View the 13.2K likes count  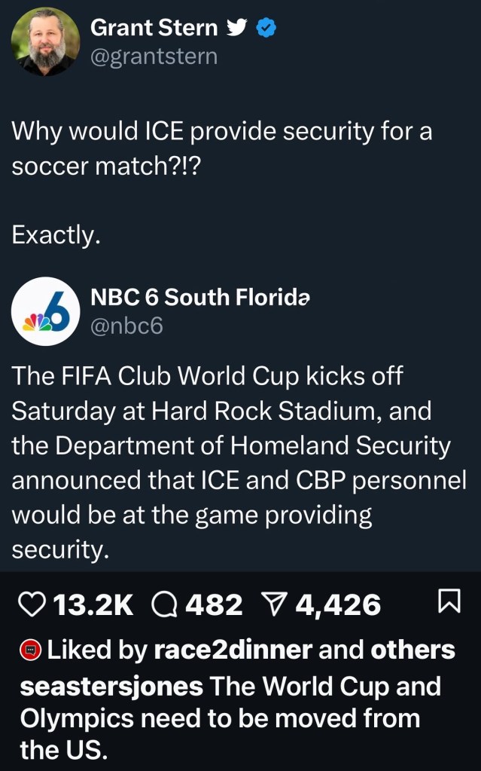pyautogui.click(x=96, y=604)
